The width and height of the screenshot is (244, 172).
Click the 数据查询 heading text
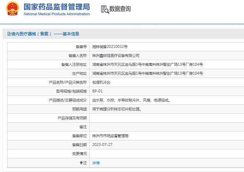(x=120, y=9)
